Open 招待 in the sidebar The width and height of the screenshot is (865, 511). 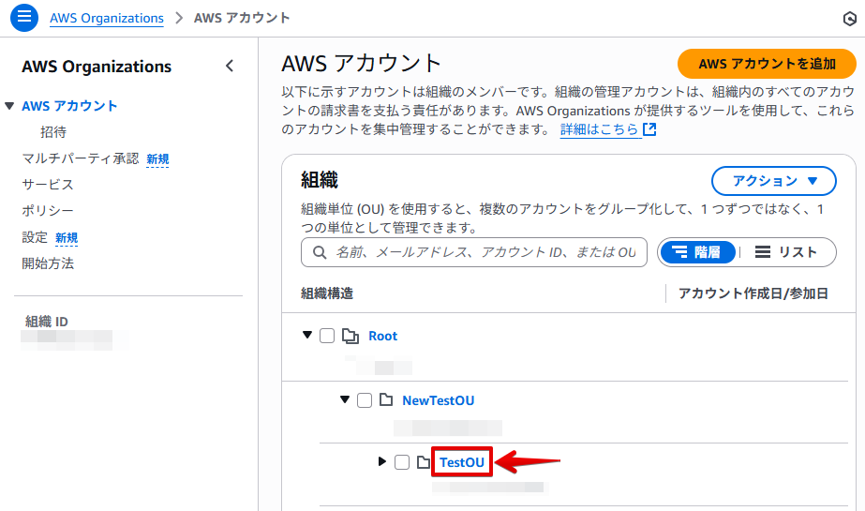coord(53,132)
